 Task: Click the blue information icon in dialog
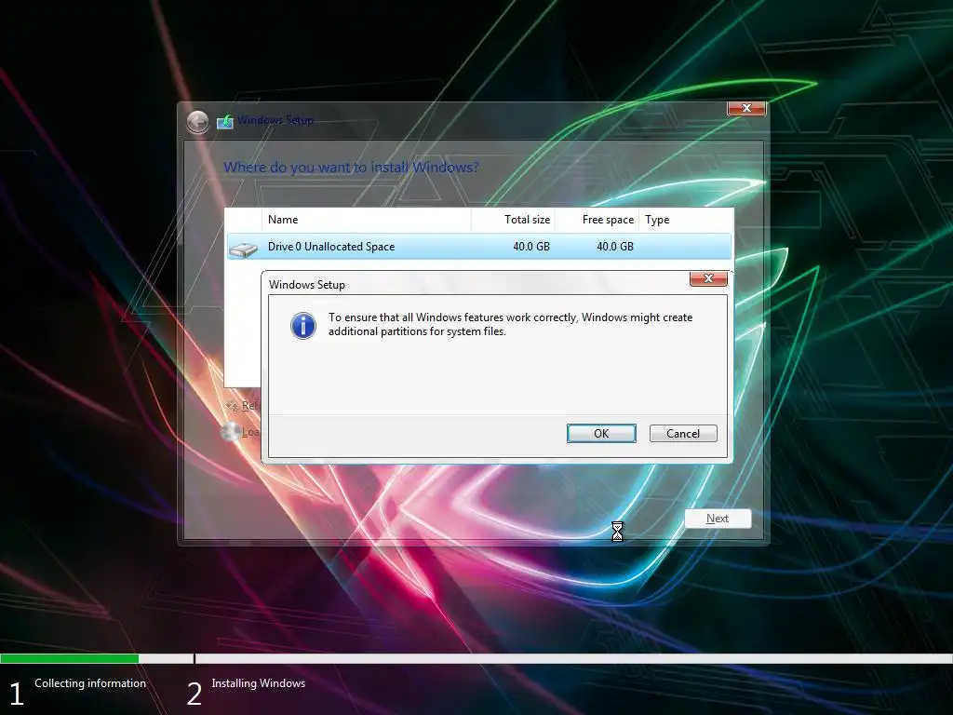point(302,325)
